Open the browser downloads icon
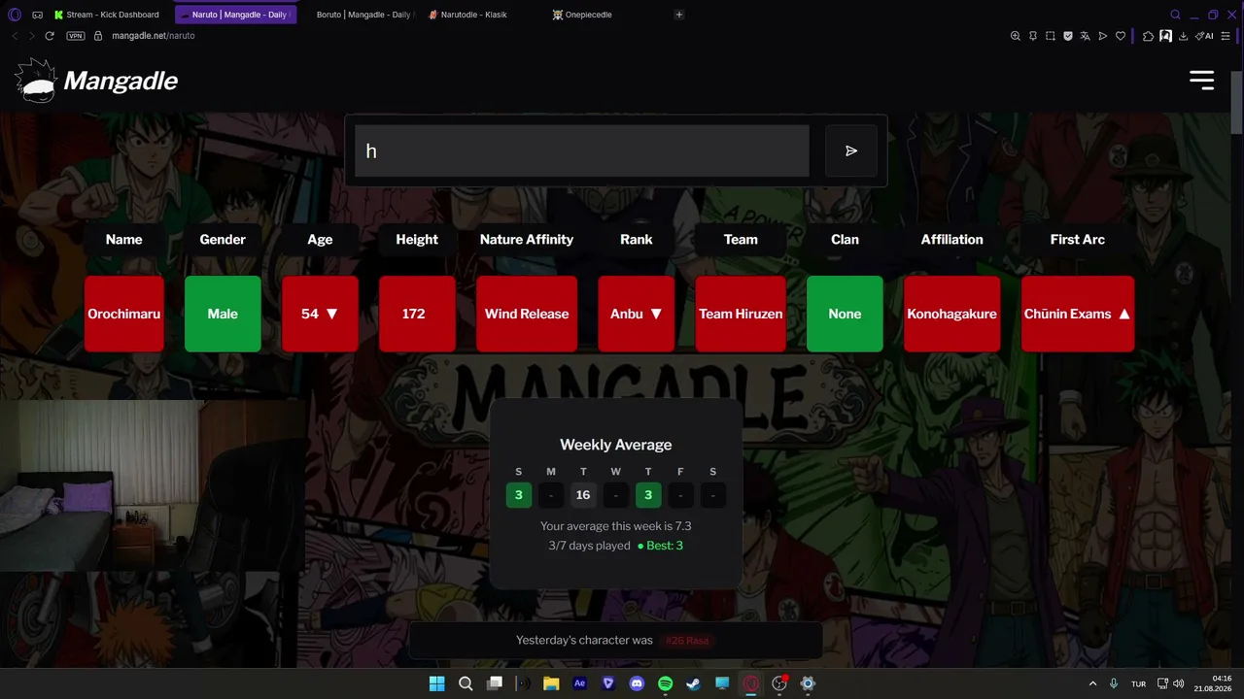The width and height of the screenshot is (1244, 699). [1183, 36]
